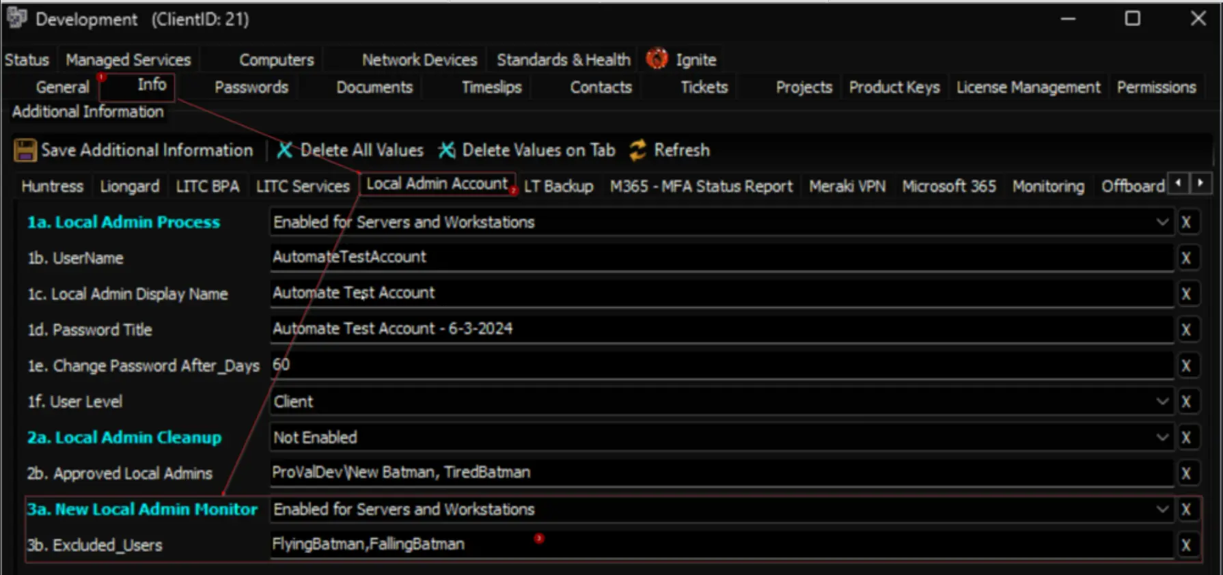Image resolution: width=1223 pixels, height=575 pixels.
Task: Open the Contacts tab
Action: tap(601, 87)
